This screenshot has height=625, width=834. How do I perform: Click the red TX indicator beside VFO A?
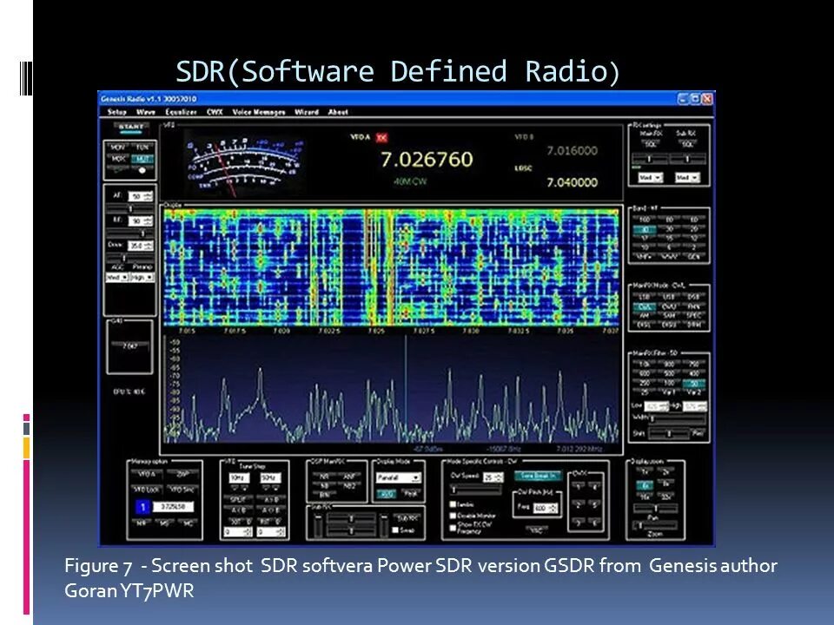point(382,138)
